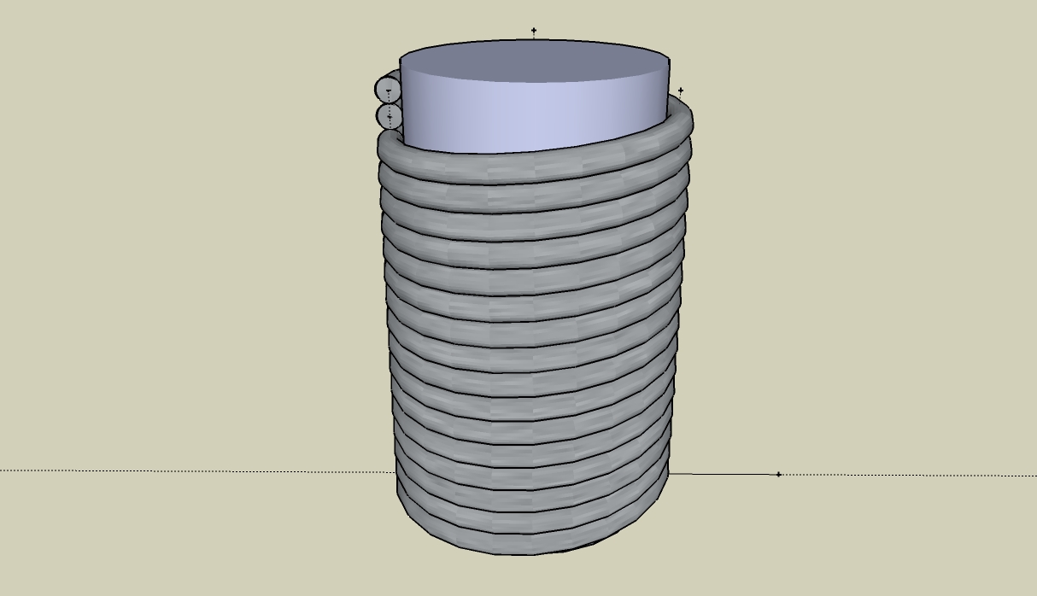
Task: Click the guide point on the right axis line
Action: pos(778,474)
